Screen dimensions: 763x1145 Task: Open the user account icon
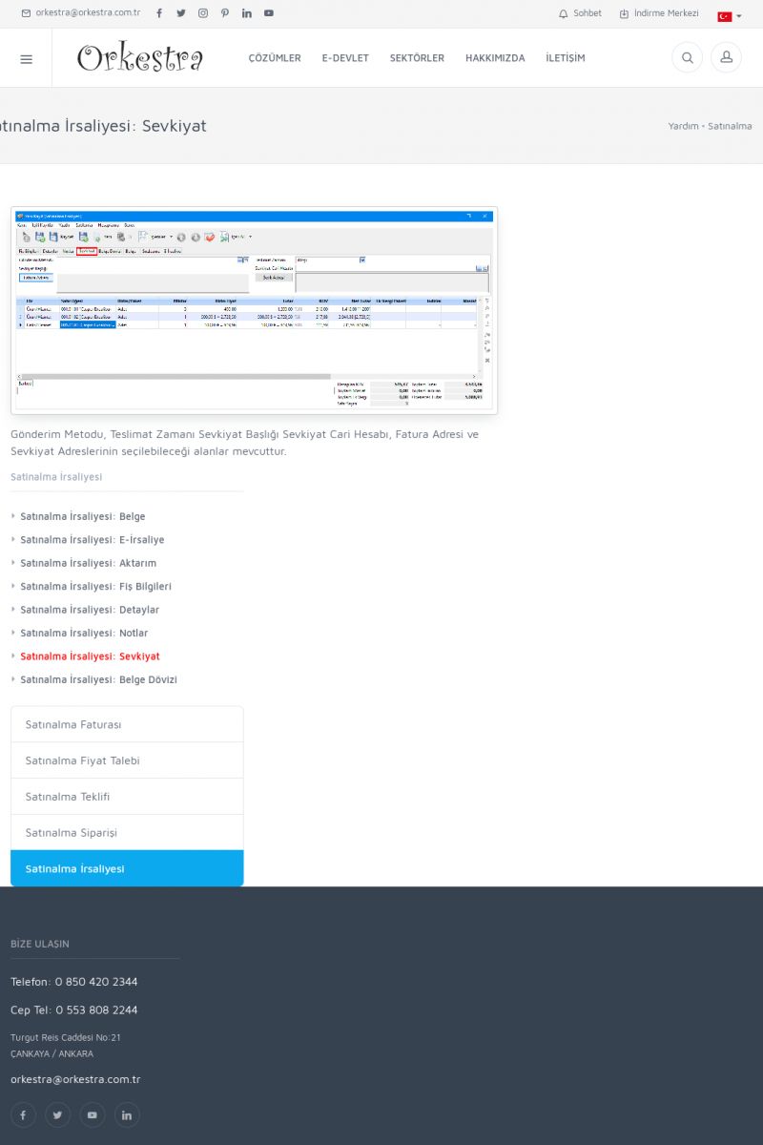(726, 58)
